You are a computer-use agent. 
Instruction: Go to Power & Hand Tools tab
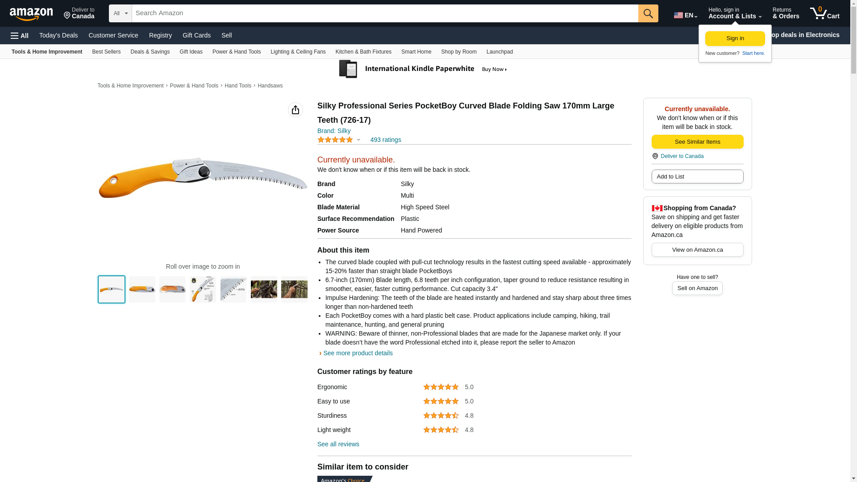pyautogui.click(x=237, y=52)
